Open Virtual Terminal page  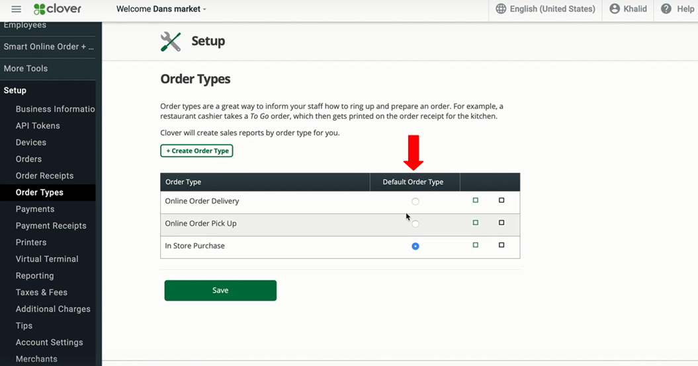[x=48, y=259]
